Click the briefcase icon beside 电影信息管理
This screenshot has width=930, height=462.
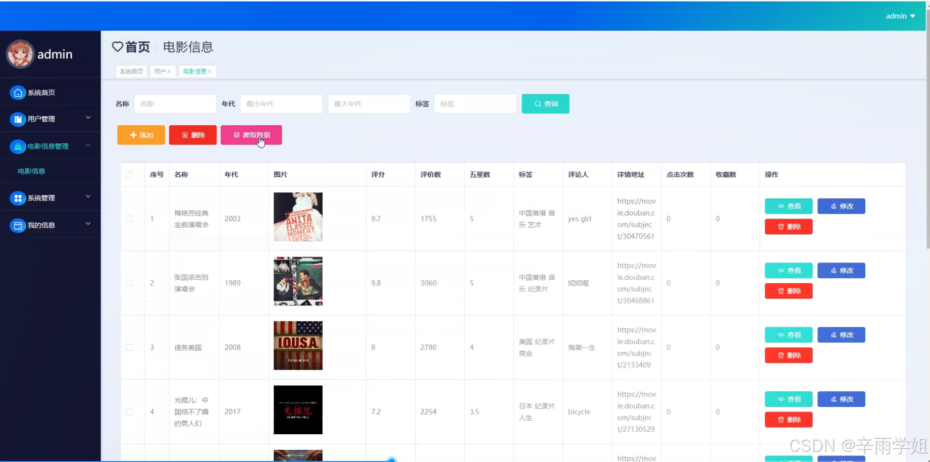[18, 146]
